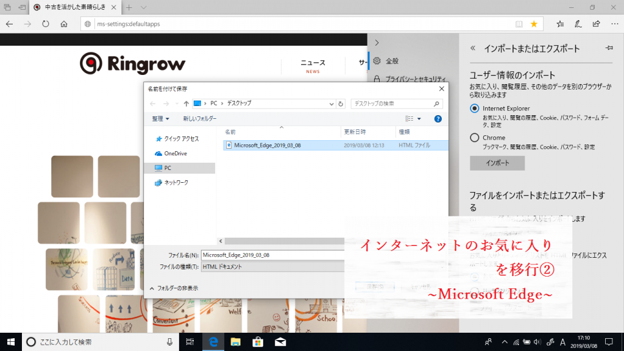
Task: Open the 整理 dropdown menu
Action: [x=158, y=118]
